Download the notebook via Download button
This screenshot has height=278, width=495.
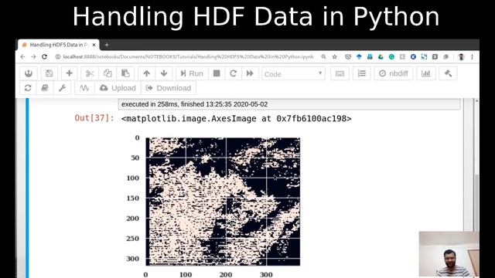tap(169, 88)
